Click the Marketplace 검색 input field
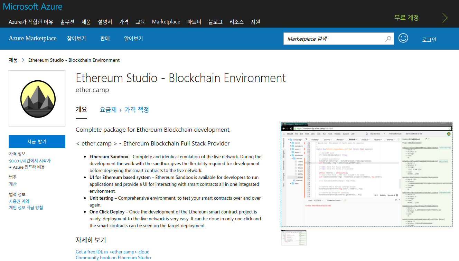This screenshot has width=459, height=261. [332, 39]
